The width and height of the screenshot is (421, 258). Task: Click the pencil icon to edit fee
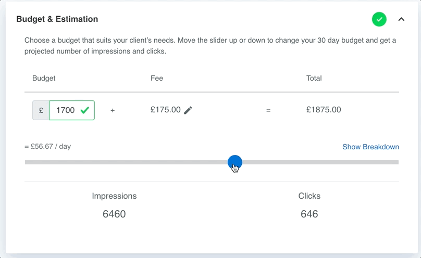tap(188, 110)
